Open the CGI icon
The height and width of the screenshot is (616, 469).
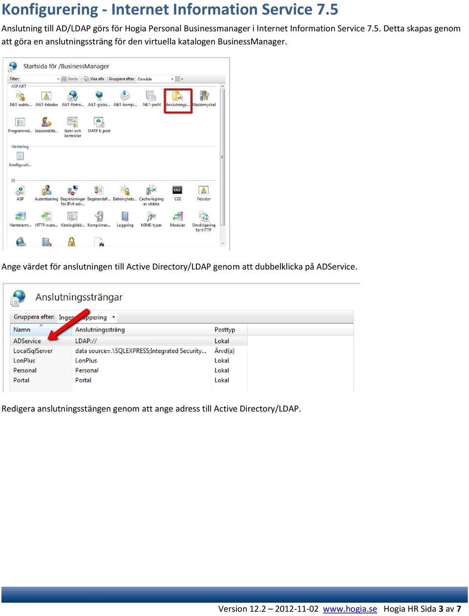tap(177, 193)
